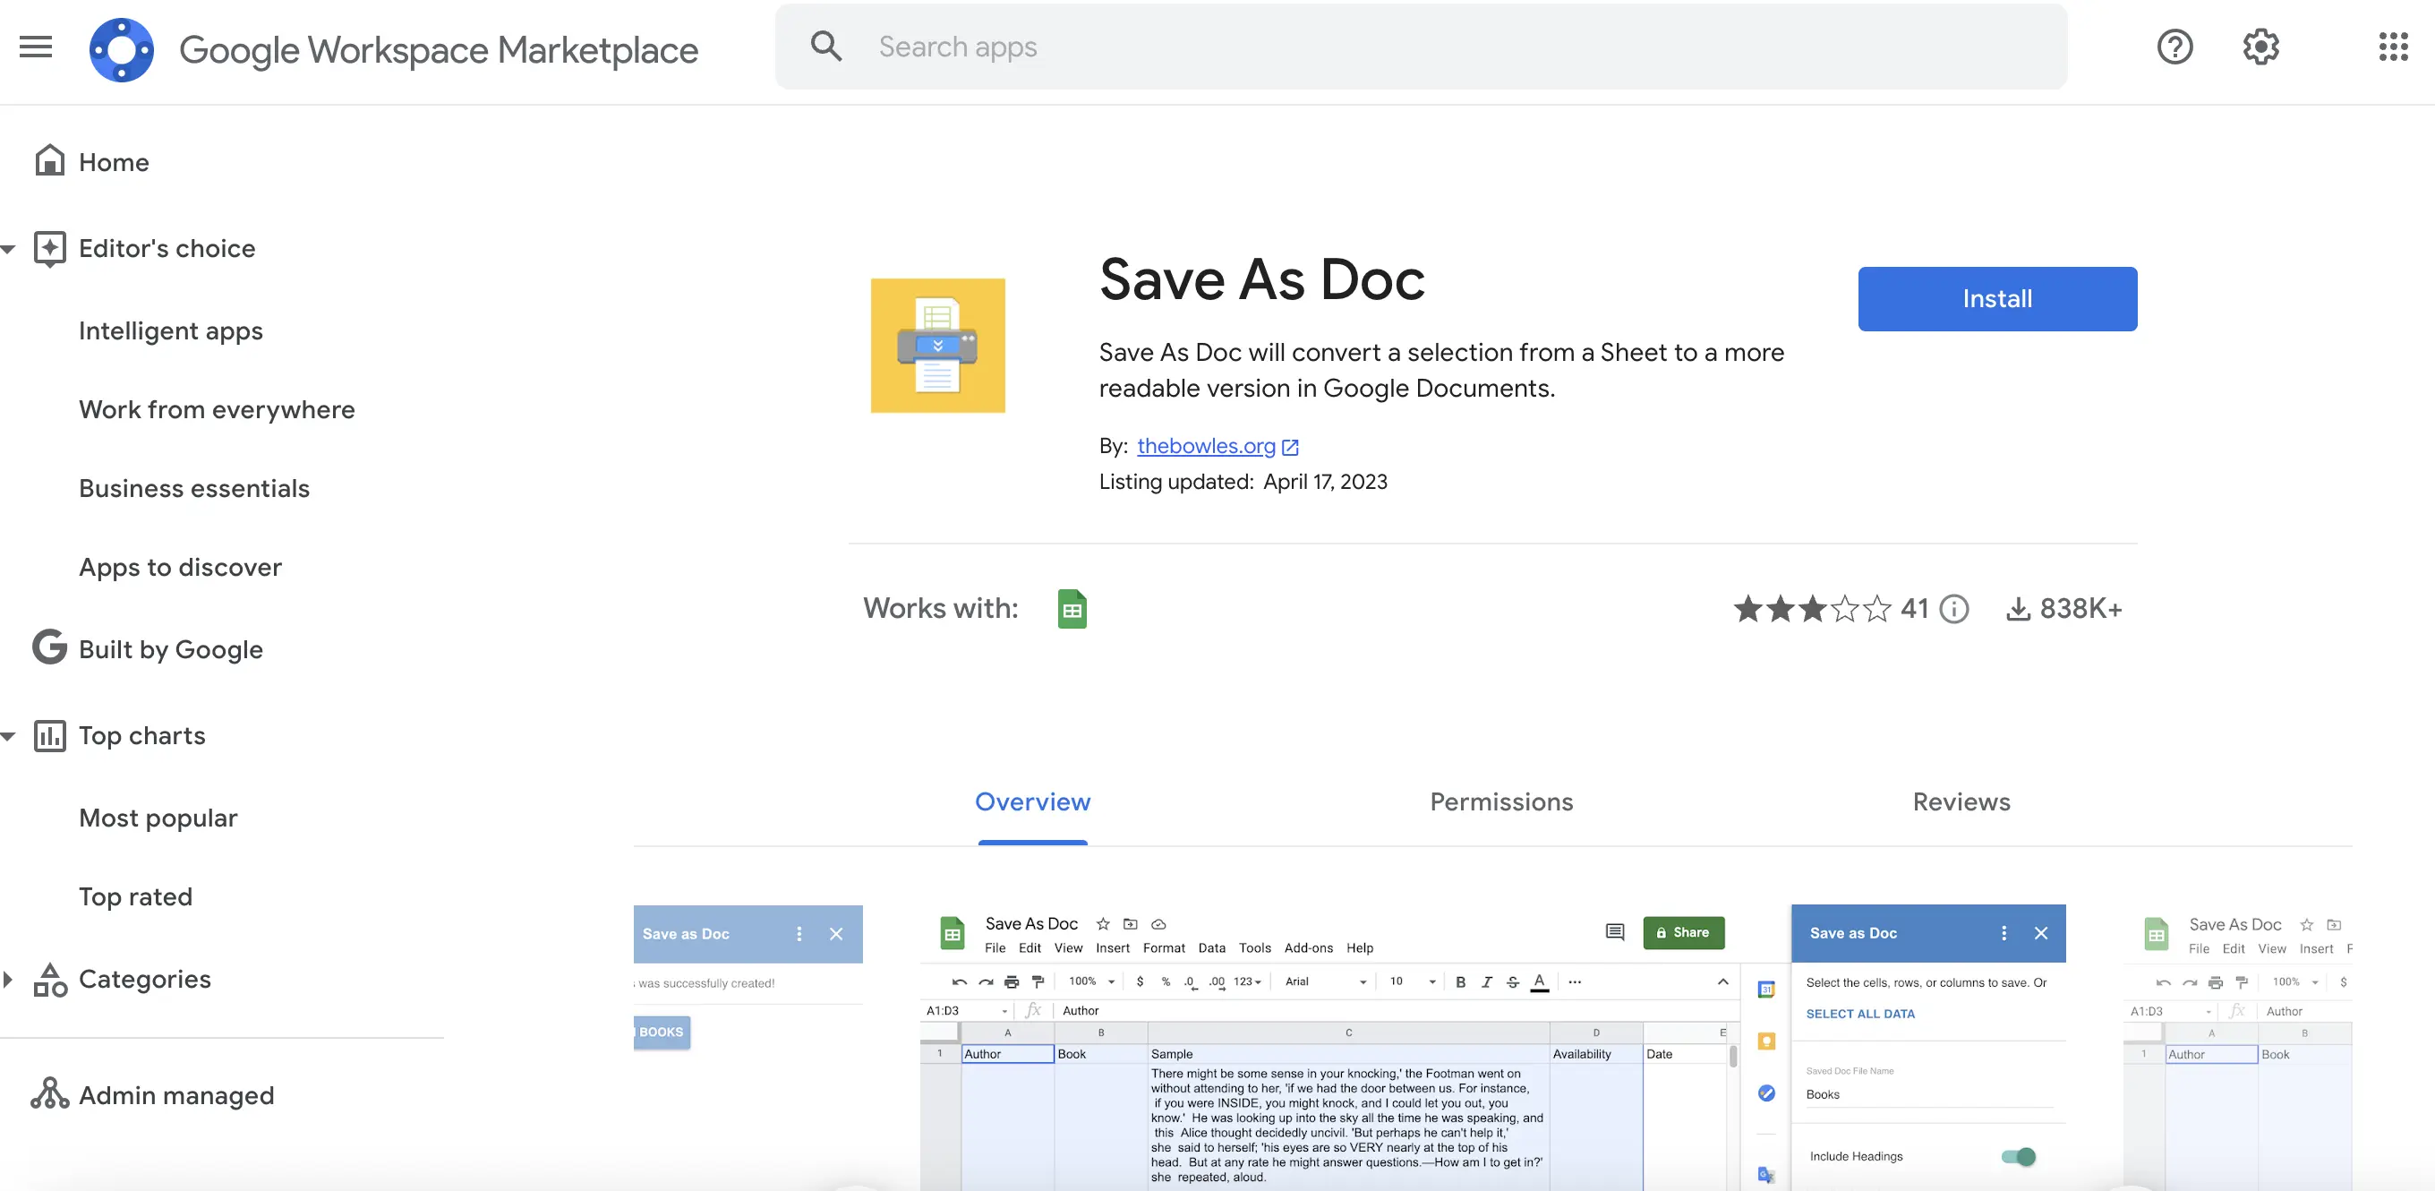2435x1191 pixels.
Task: Open the Most popular chart
Action: tap(158, 818)
